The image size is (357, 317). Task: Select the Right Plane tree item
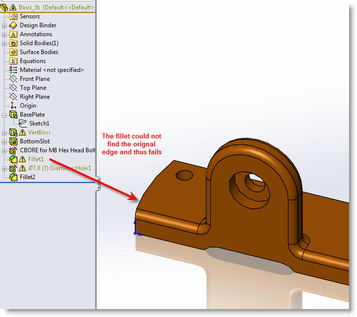point(34,97)
